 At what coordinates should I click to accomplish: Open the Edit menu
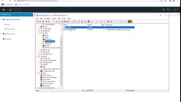[x=41, y=18]
